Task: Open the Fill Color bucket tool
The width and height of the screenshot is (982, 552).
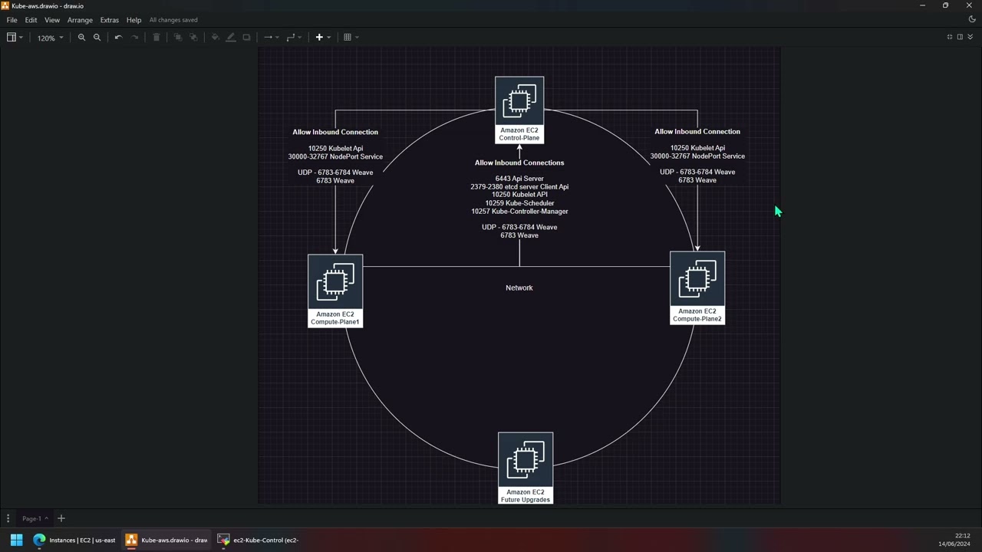Action: coord(216,37)
